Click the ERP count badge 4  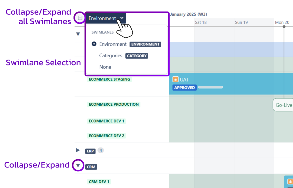tap(101, 150)
